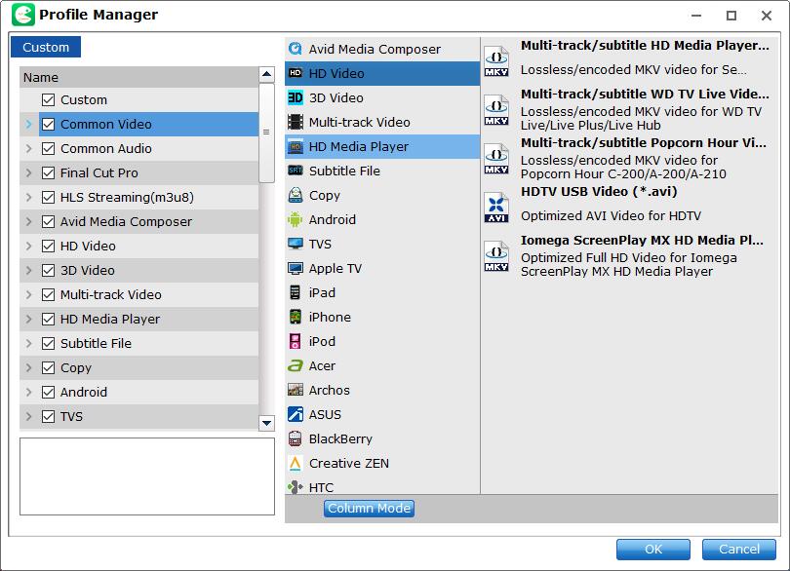790x571 pixels.
Task: Toggle the Final Cut Pro checkbox
Action: (49, 172)
